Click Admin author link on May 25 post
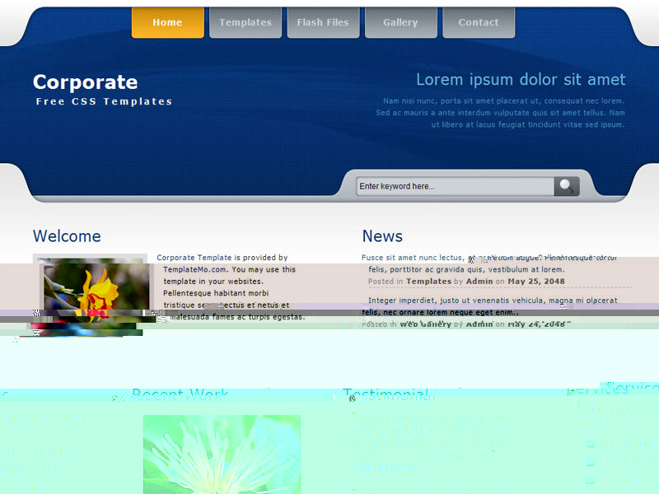 pyautogui.click(x=479, y=282)
